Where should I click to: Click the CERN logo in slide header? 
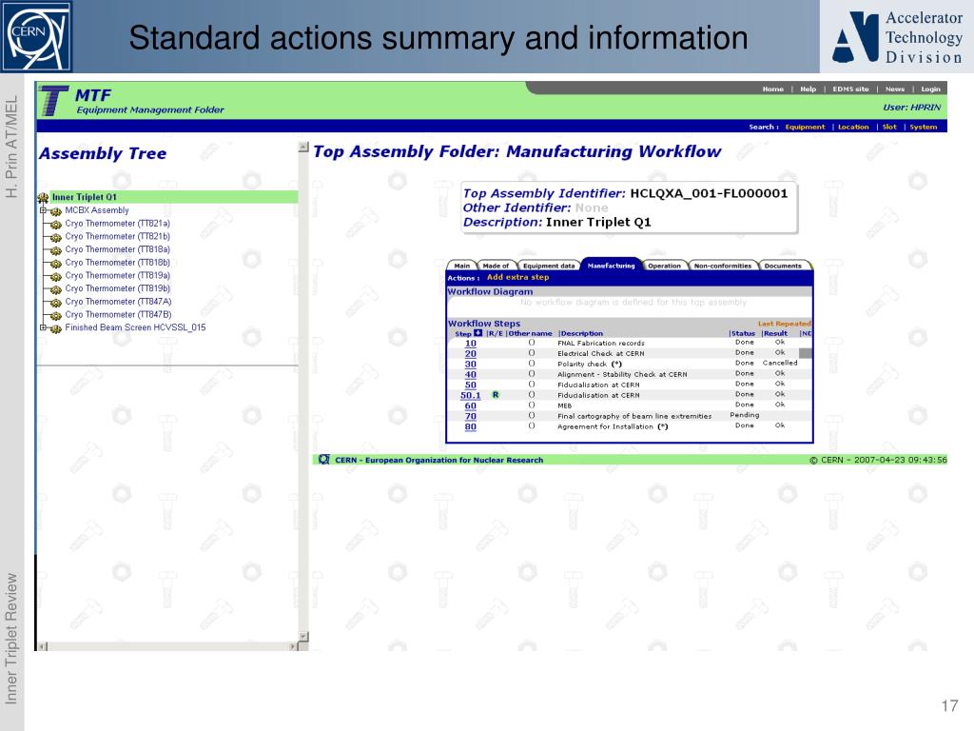tap(36, 36)
